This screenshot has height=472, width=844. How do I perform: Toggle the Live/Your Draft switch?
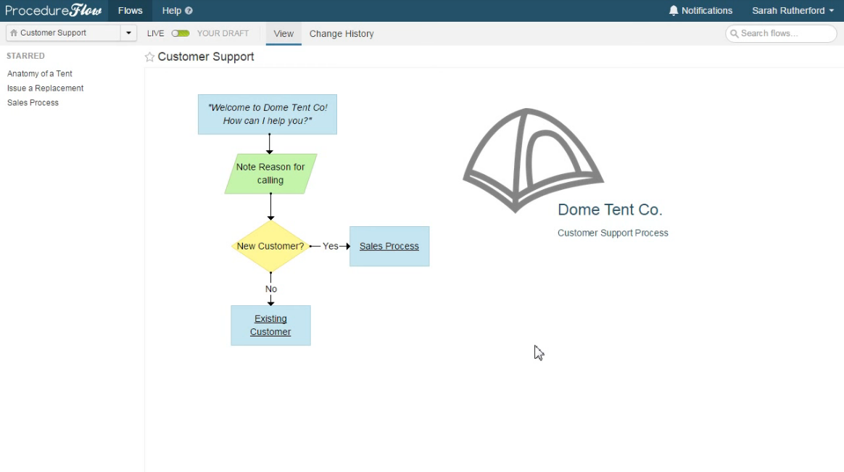(x=181, y=33)
